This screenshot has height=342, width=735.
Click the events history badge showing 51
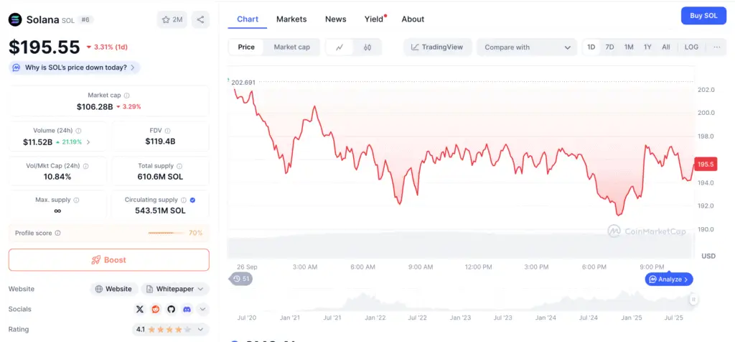click(x=241, y=279)
